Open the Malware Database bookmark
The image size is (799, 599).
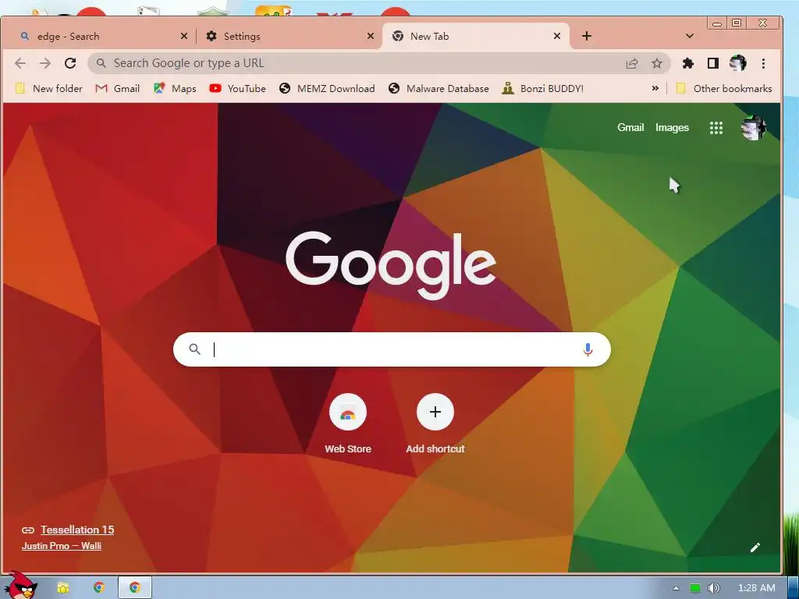439,89
